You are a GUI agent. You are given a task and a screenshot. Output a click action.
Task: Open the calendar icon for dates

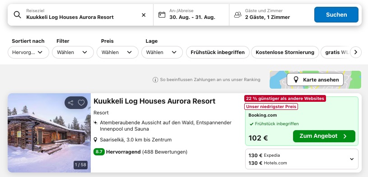(x=162, y=15)
